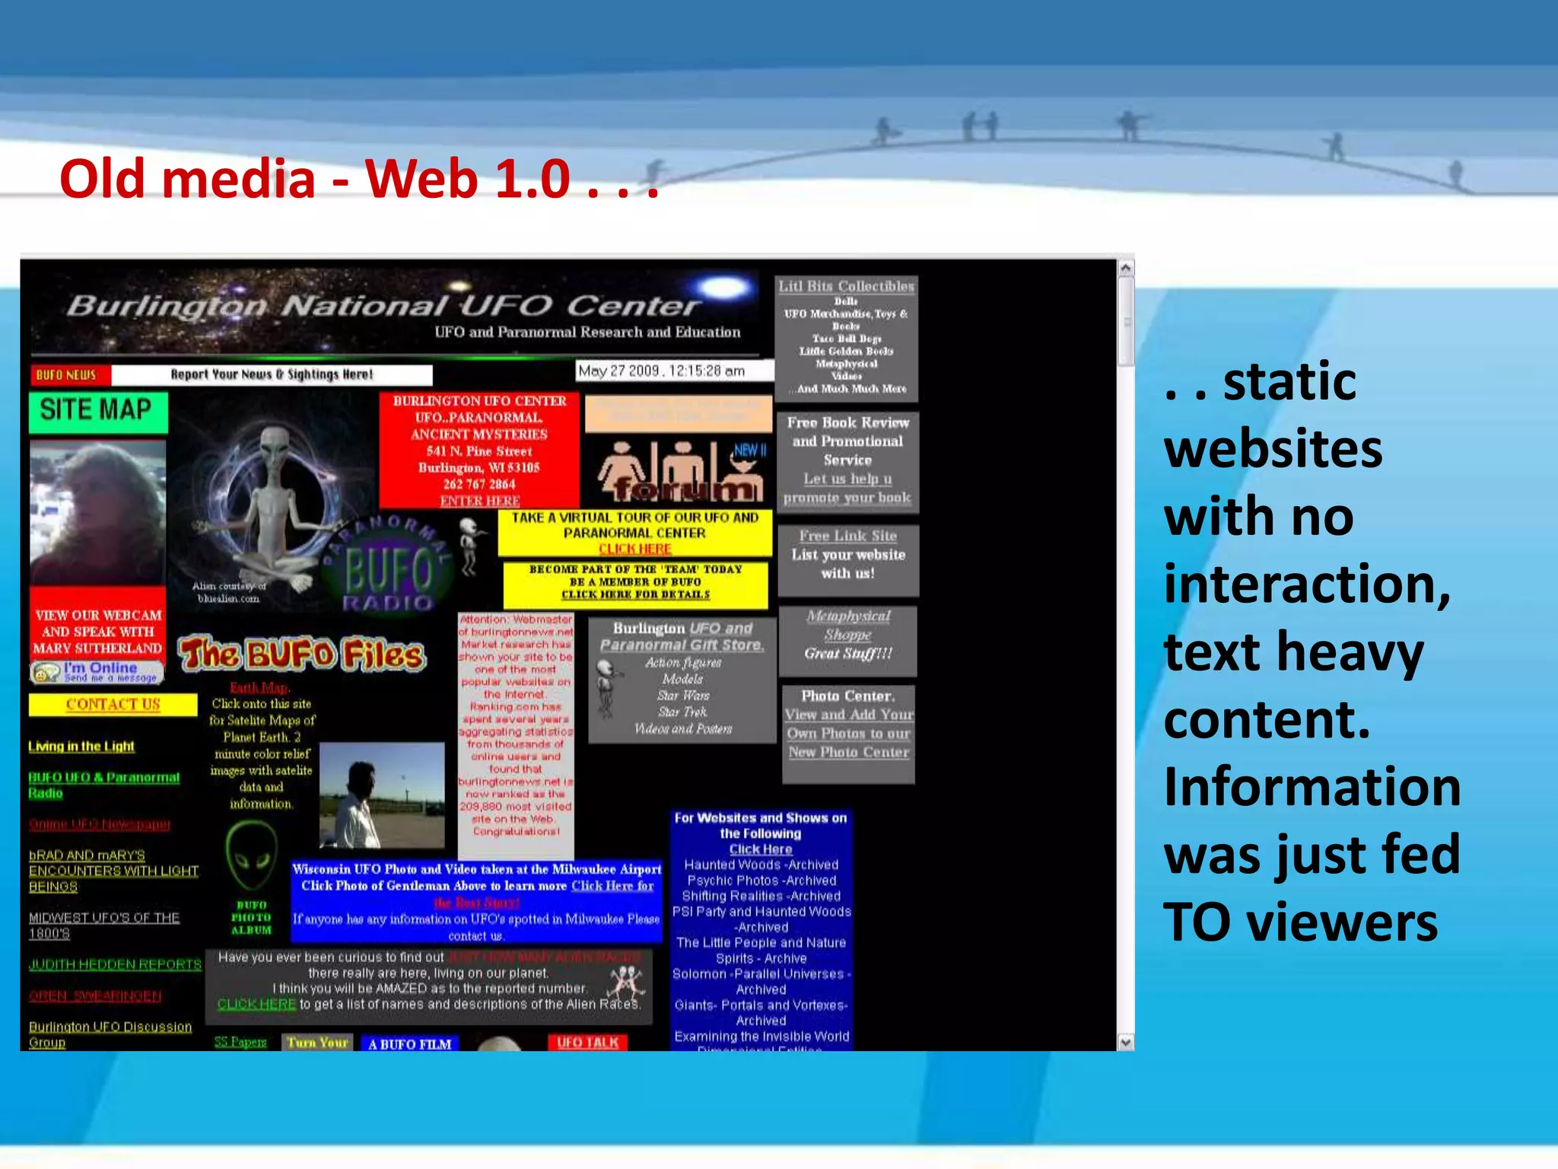
Task: Click 'Psychic Photos -Archived' text
Action: point(761,881)
